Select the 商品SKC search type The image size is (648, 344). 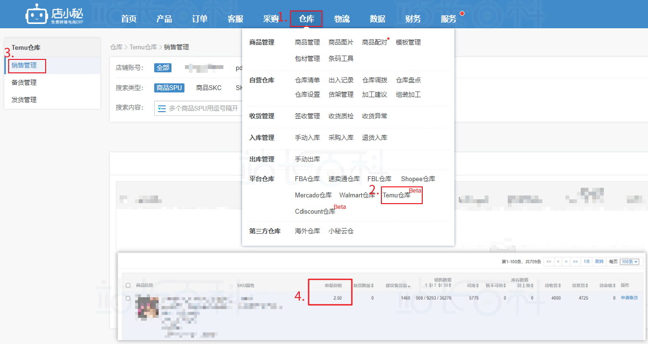(x=208, y=88)
